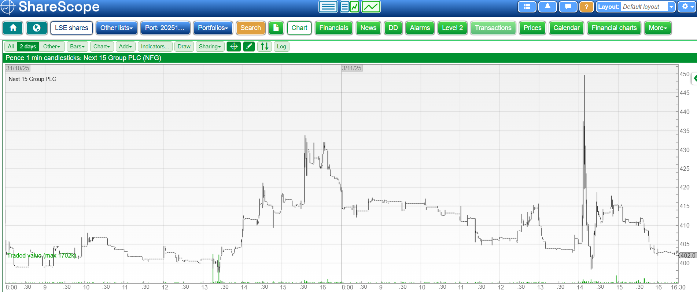Click the Traded value (max 1702k) label
Image resolution: width=697 pixels, height=292 pixels.
42,255
